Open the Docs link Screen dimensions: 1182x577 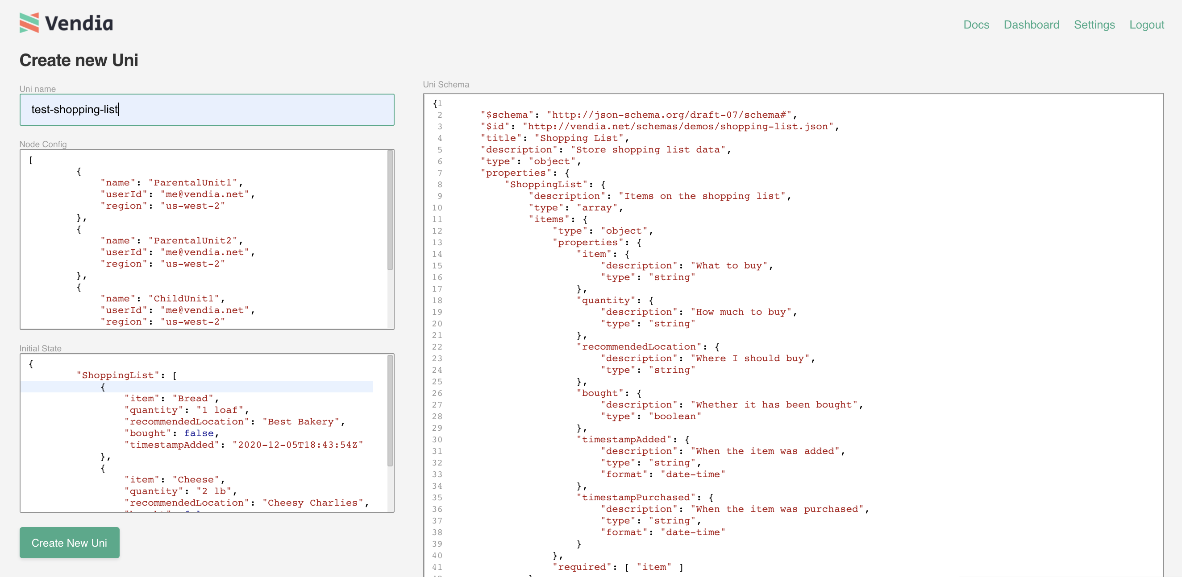pos(976,25)
